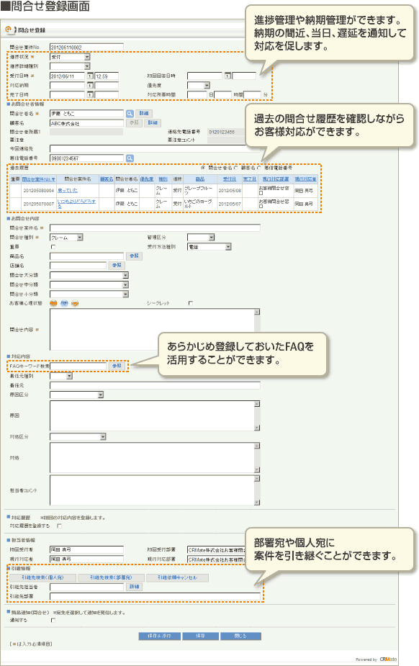Open calendar picker for 受付日時 date

click(x=90, y=76)
